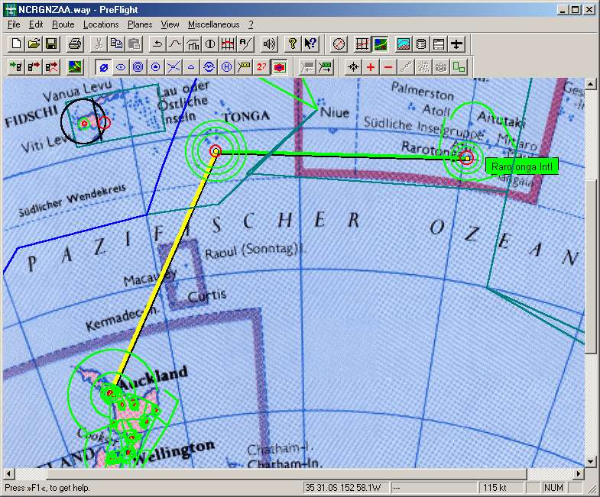Print the current flight plan
Image resolution: width=600 pixels, height=497 pixels.
point(75,44)
